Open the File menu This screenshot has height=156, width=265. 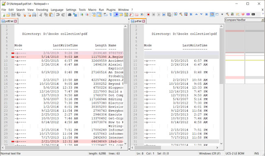tap(4, 10)
